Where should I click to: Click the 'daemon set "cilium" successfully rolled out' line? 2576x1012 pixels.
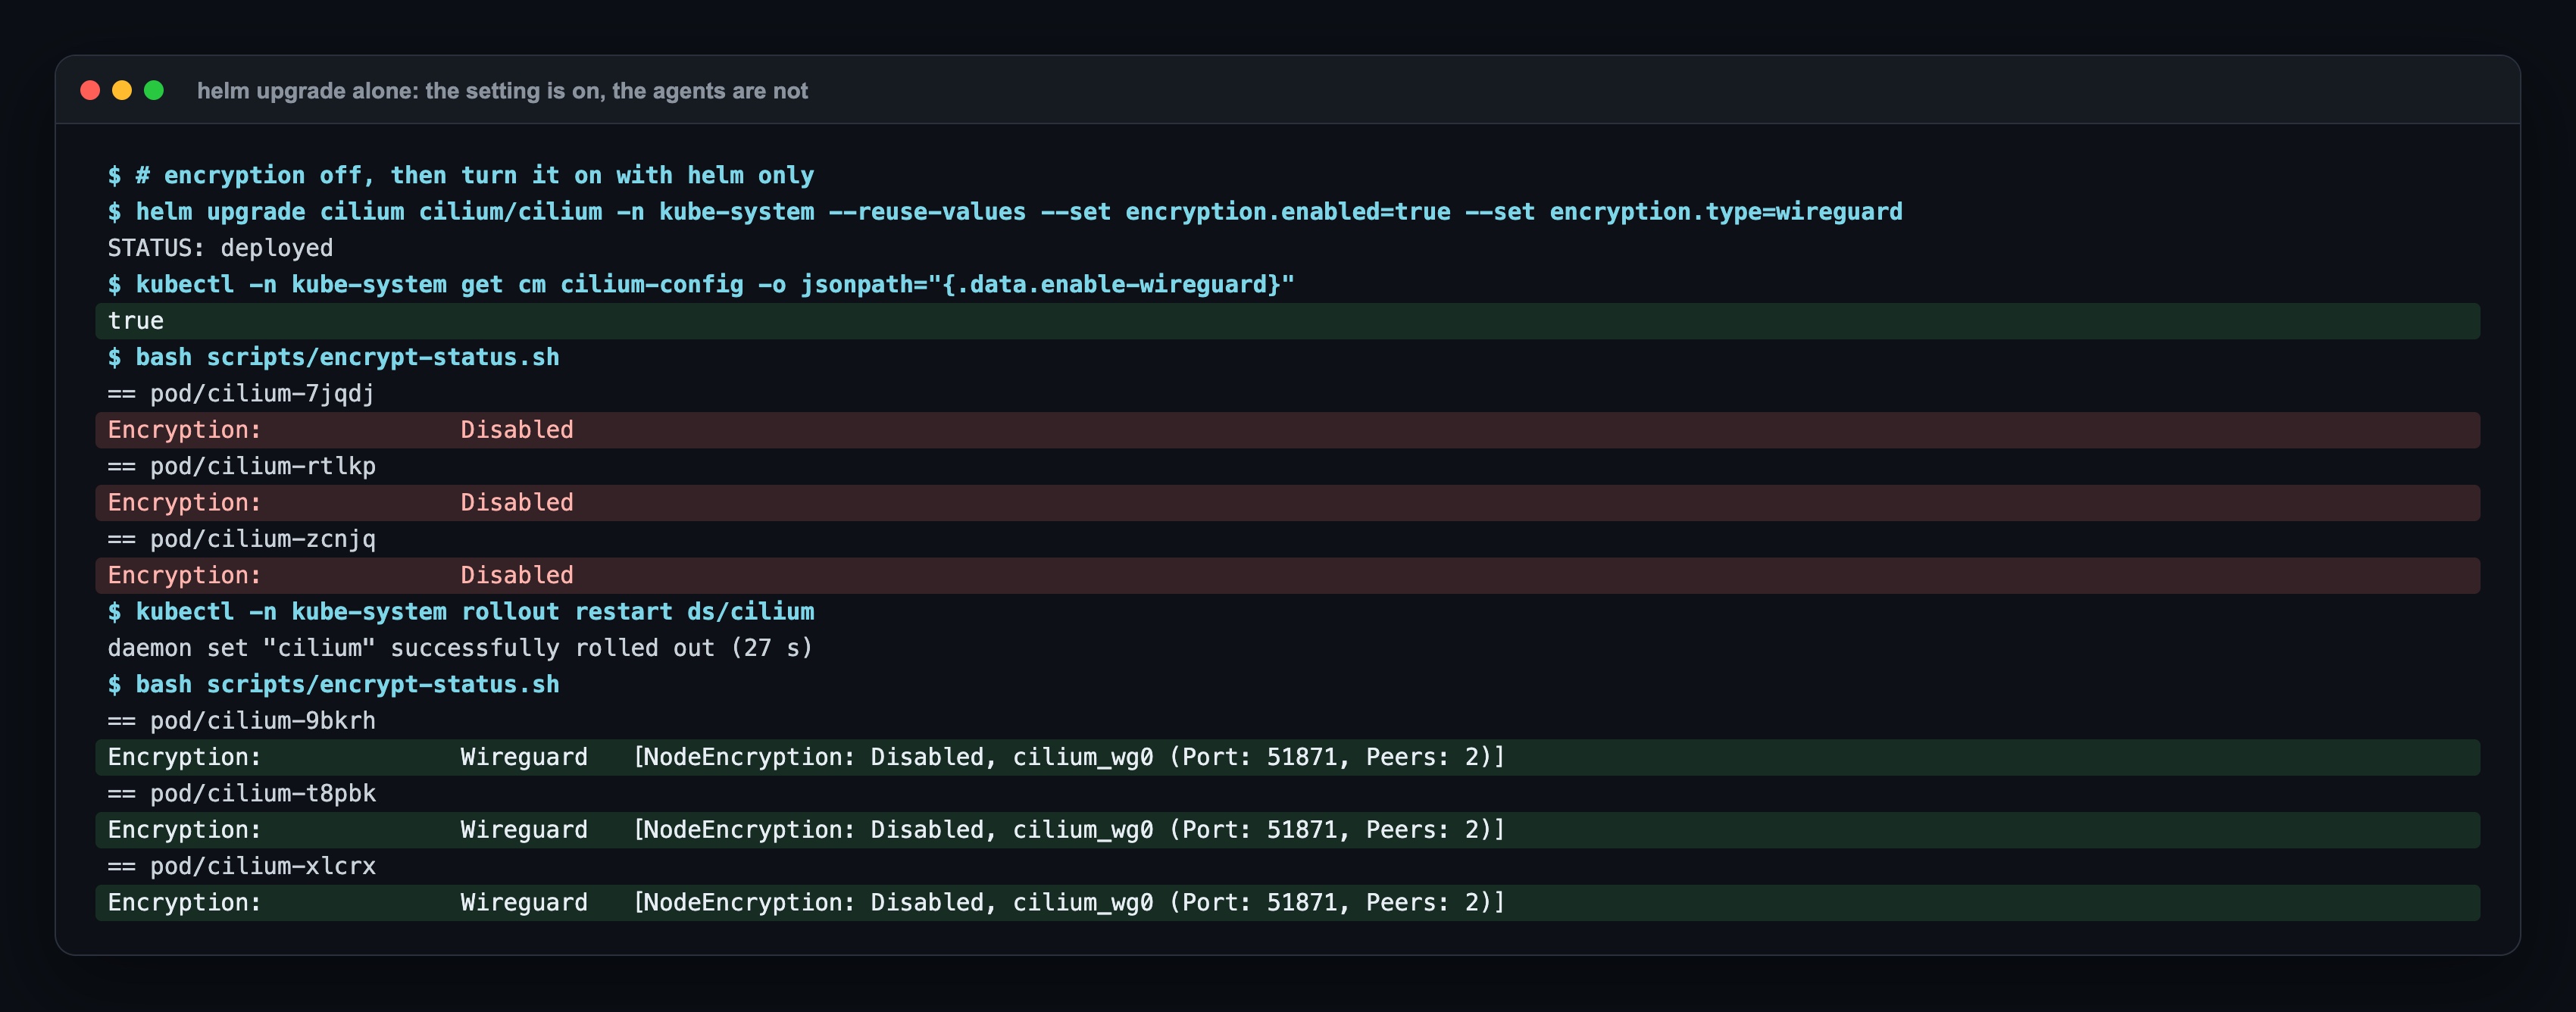click(x=460, y=648)
